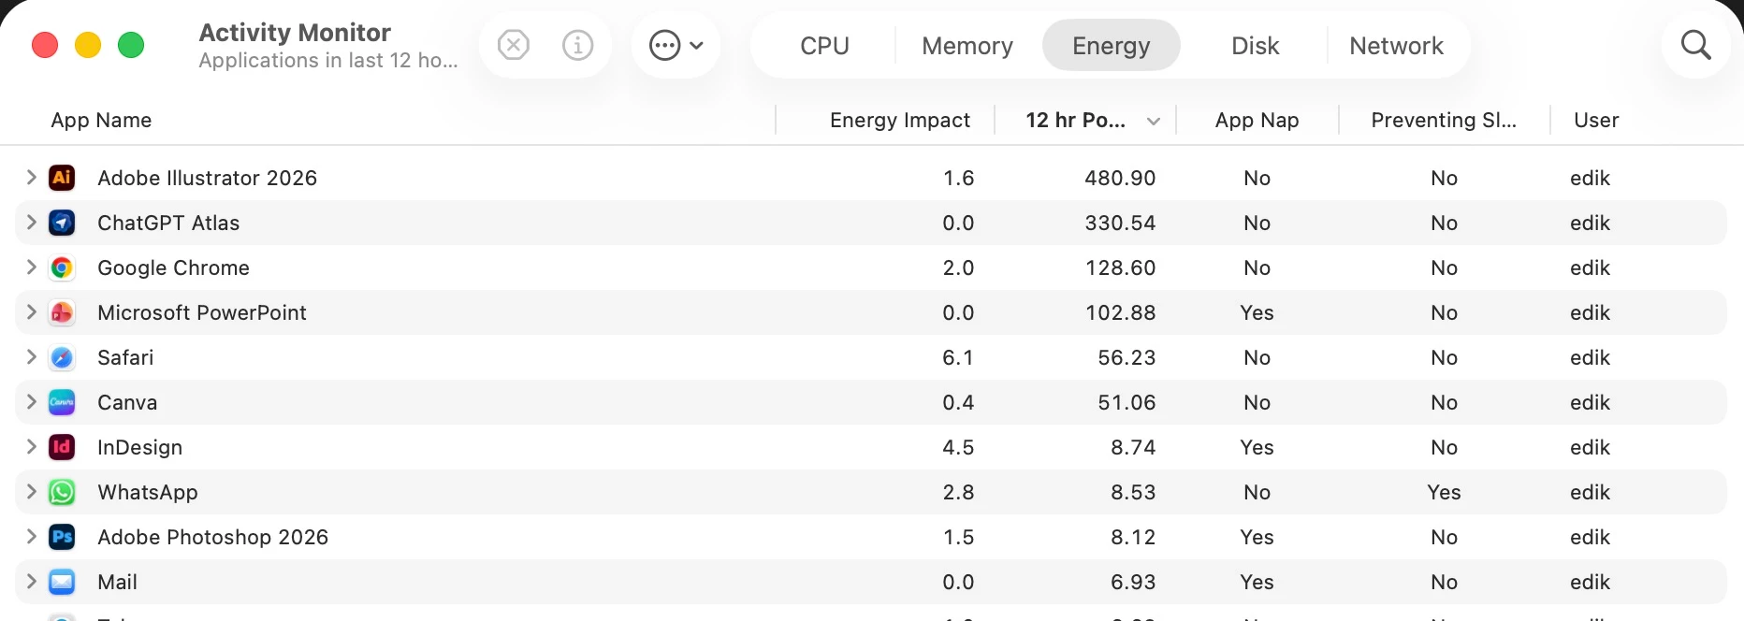This screenshot has height=621, width=1744.
Task: Select the Mail row in the list
Action: 871,582
